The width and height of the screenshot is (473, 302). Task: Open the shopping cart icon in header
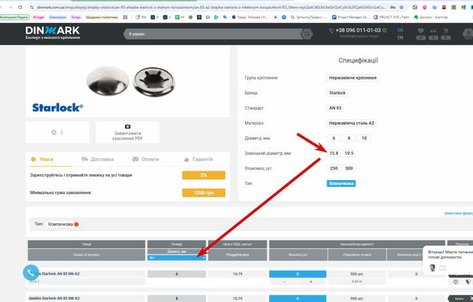445,31
